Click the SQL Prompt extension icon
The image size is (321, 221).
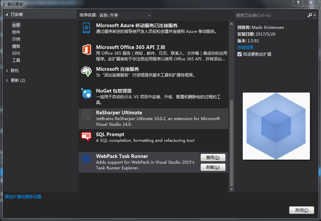87,137
